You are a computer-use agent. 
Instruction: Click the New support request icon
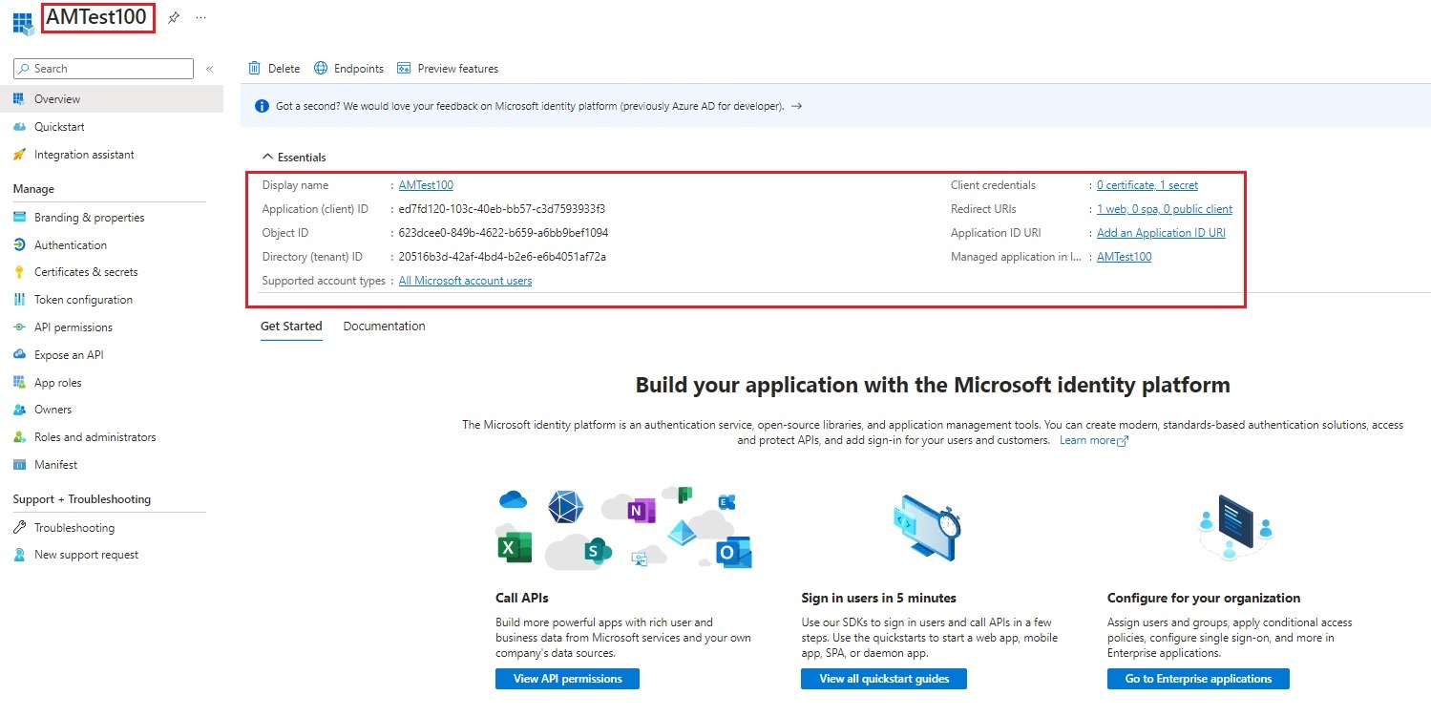[x=19, y=555]
